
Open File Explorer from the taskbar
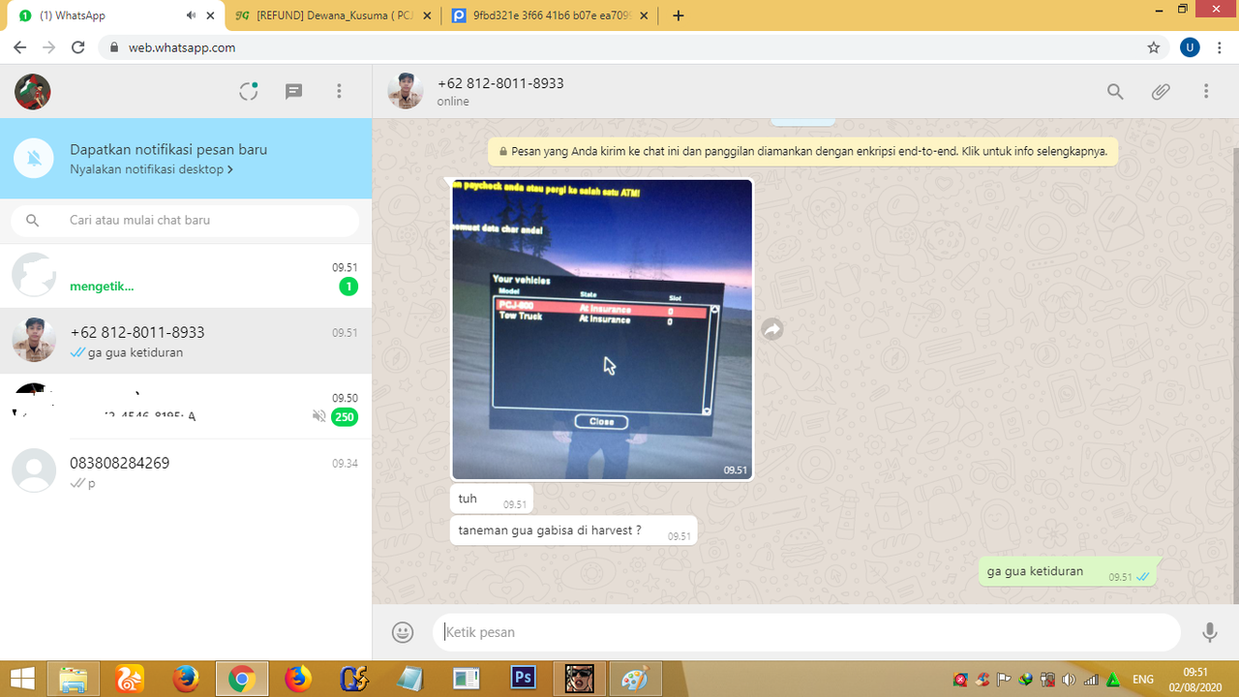74,679
